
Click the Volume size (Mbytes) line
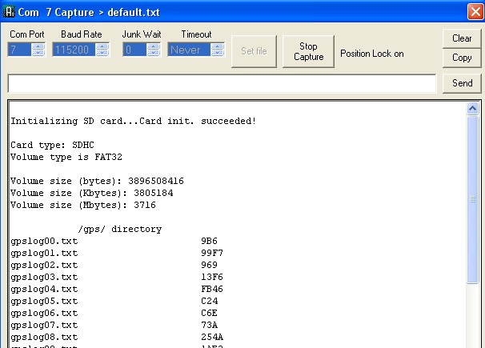pos(83,206)
